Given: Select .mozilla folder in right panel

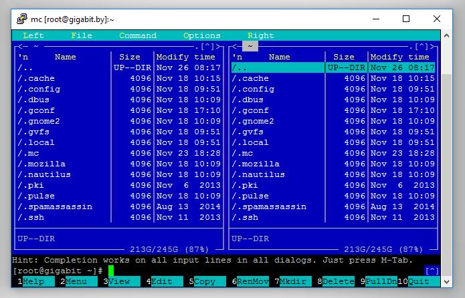Looking at the screenshot, I should 278,164.
